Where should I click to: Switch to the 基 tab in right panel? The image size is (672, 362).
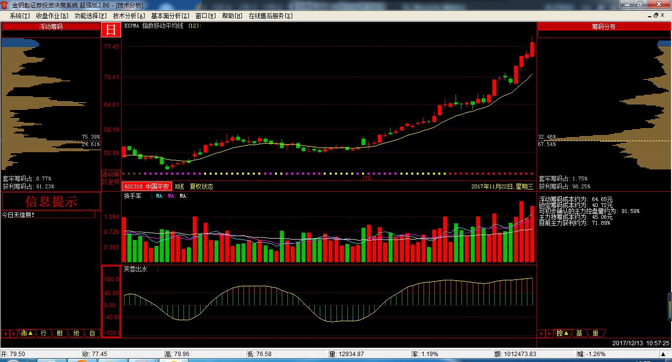[x=579, y=333]
